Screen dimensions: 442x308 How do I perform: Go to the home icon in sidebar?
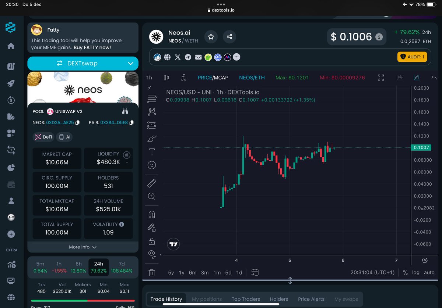[11, 46]
